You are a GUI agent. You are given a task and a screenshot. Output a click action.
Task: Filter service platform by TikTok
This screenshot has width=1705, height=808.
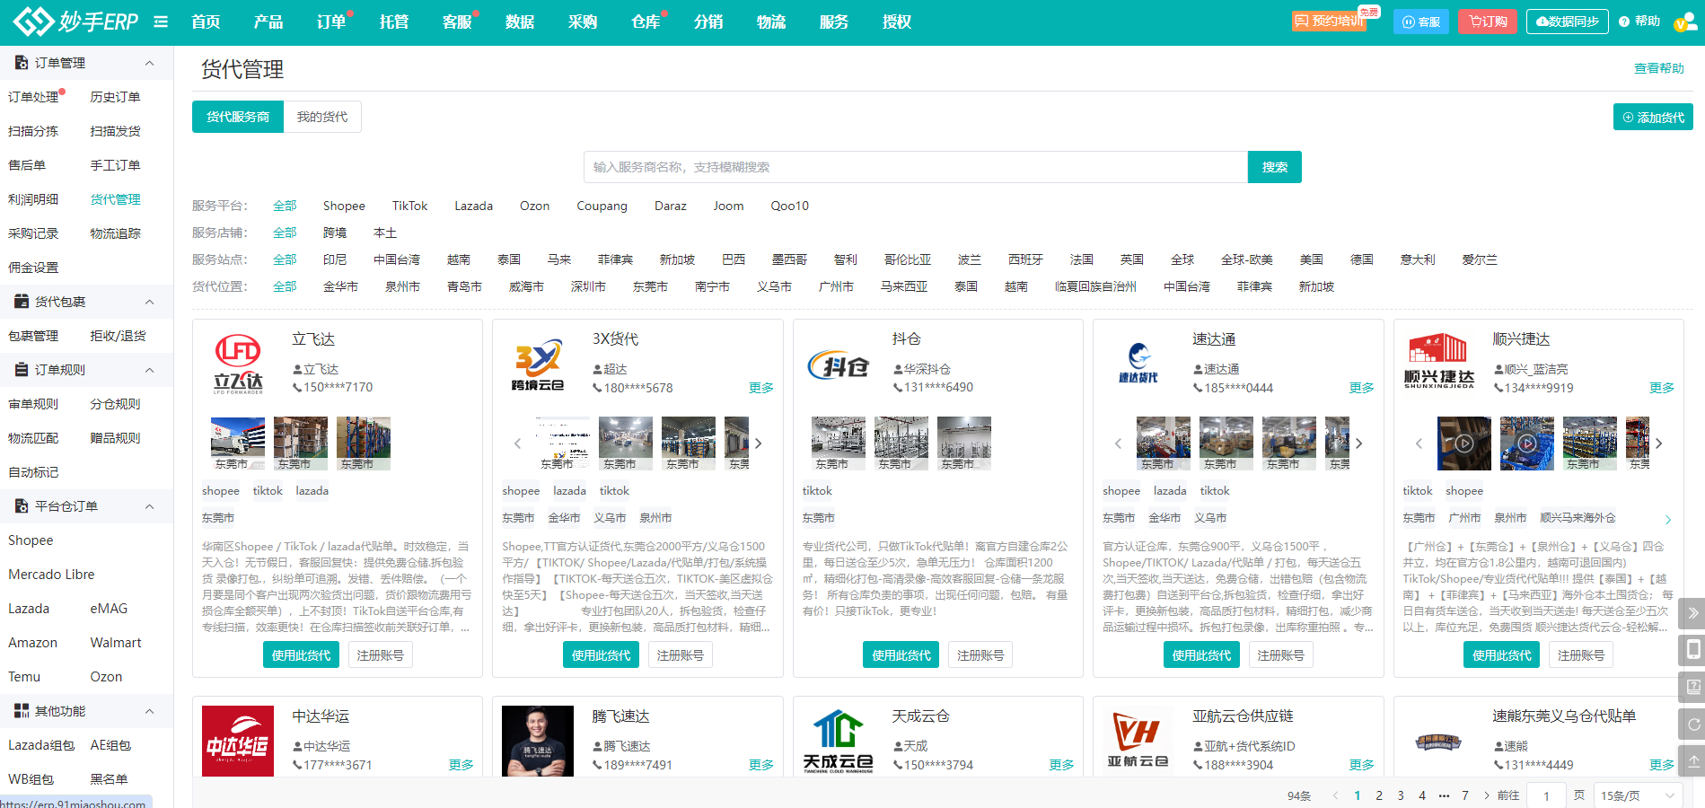pyautogui.click(x=409, y=206)
